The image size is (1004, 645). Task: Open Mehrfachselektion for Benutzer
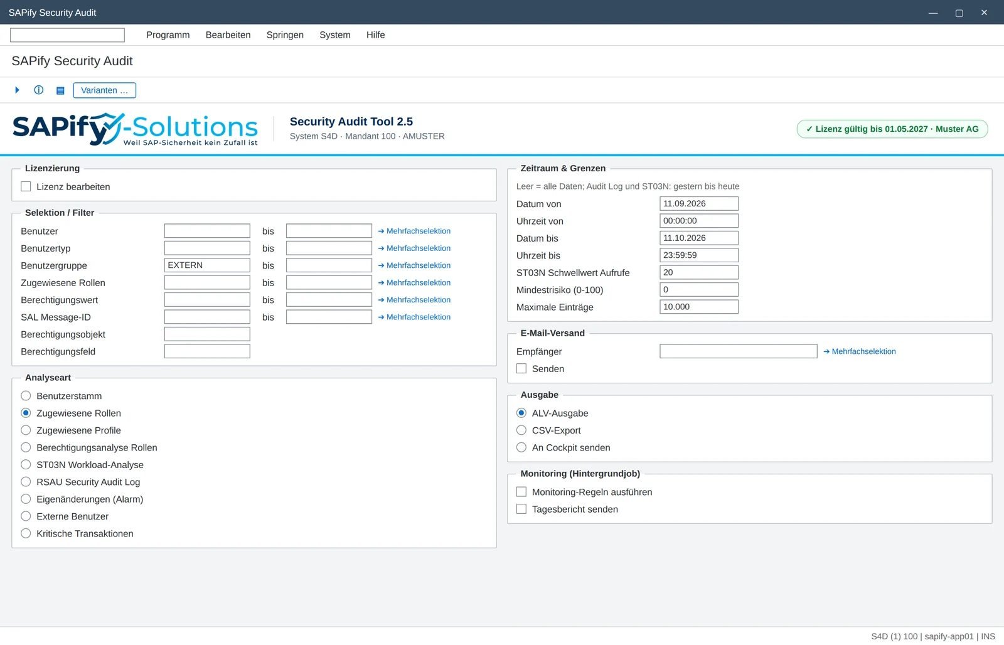pyautogui.click(x=414, y=231)
